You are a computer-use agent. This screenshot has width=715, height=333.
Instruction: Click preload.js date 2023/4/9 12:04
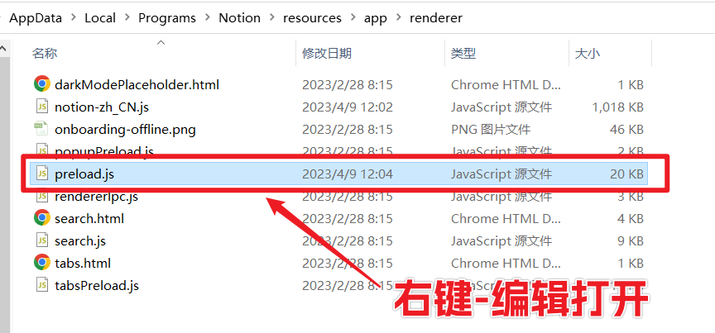347,174
